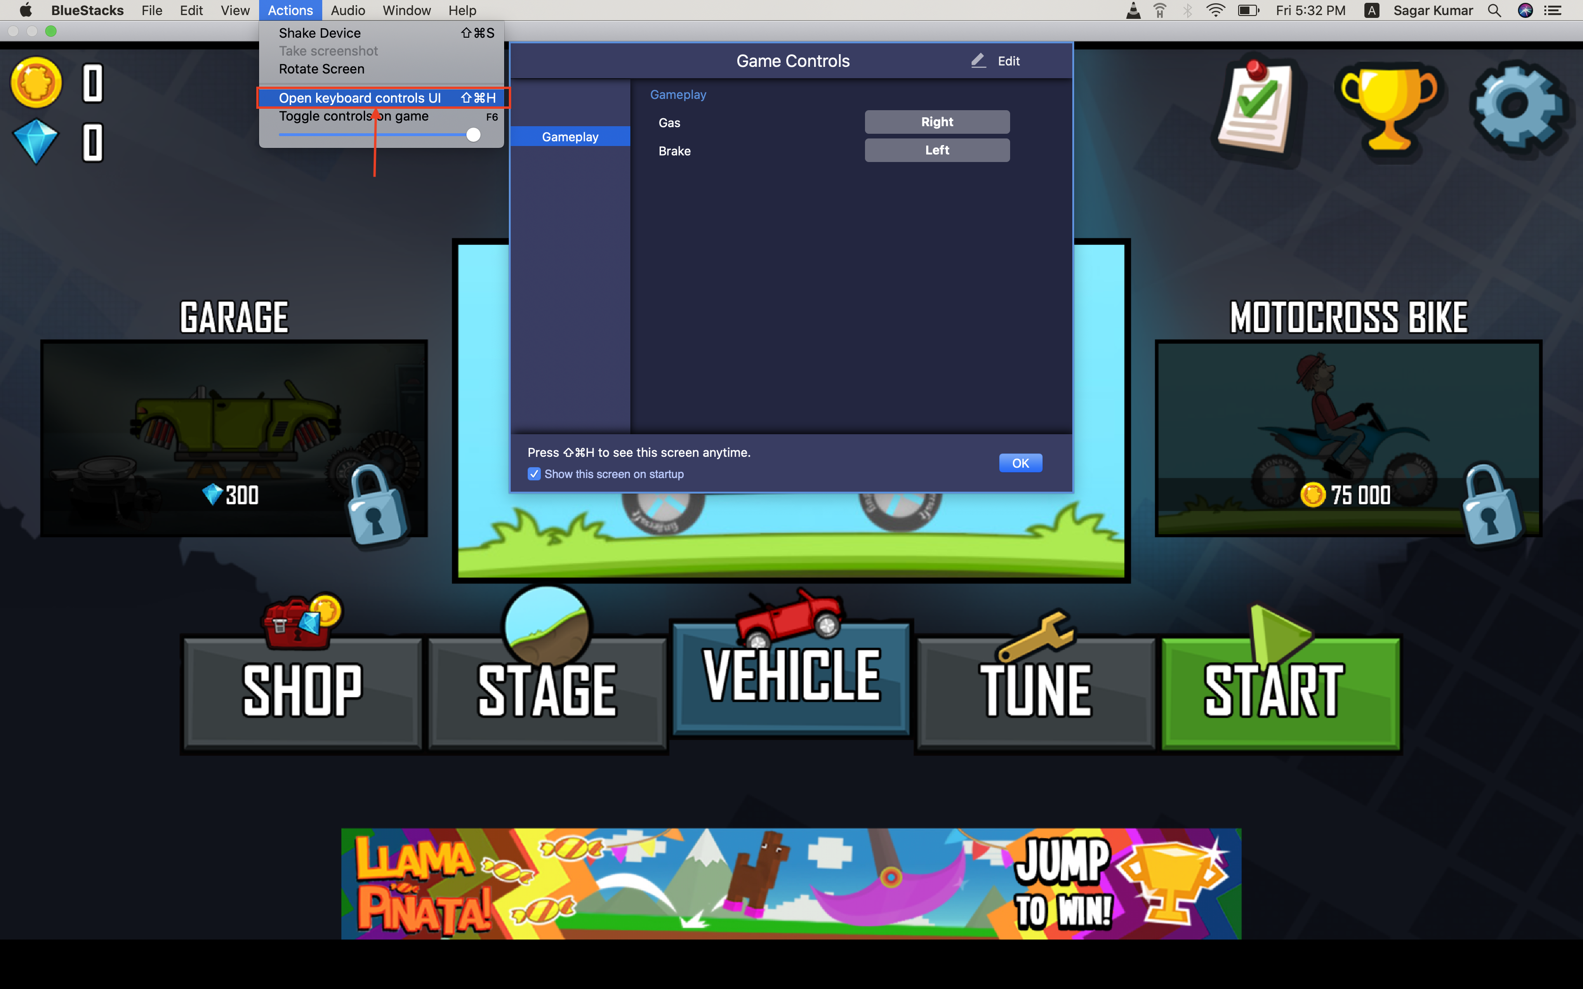Viewport: 1583px width, 989px height.
Task: Select the Gameplay tab in Game Controls
Action: [570, 137]
